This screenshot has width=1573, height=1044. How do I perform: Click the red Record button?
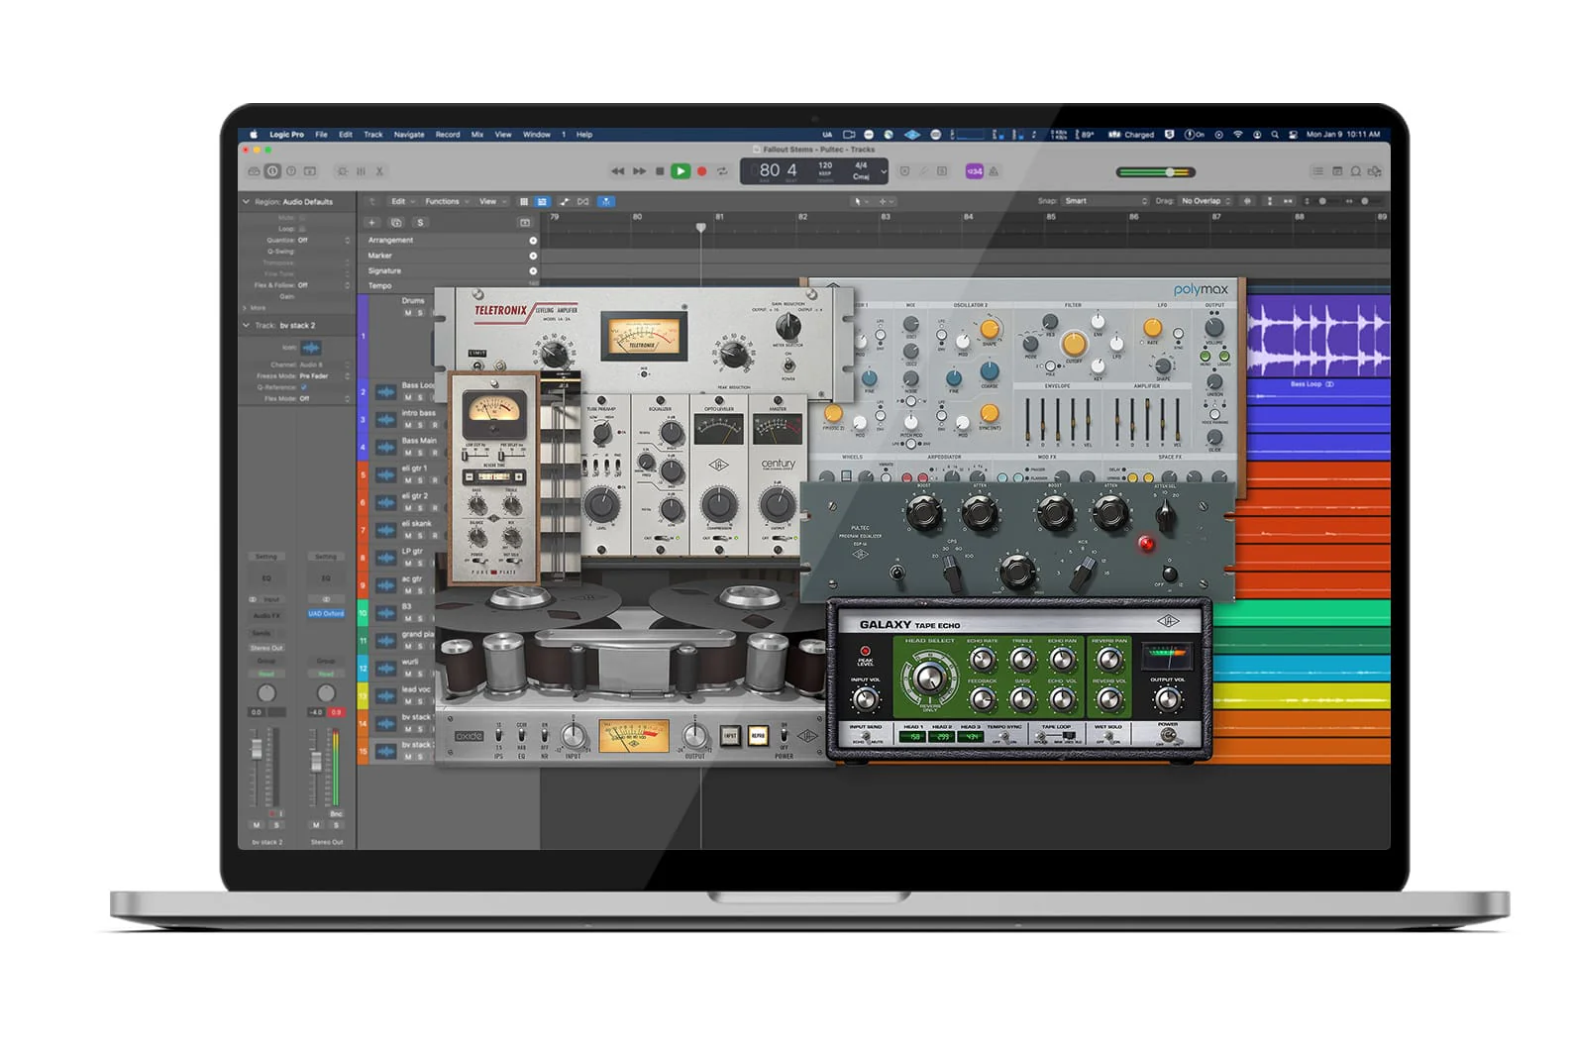pyautogui.click(x=701, y=171)
